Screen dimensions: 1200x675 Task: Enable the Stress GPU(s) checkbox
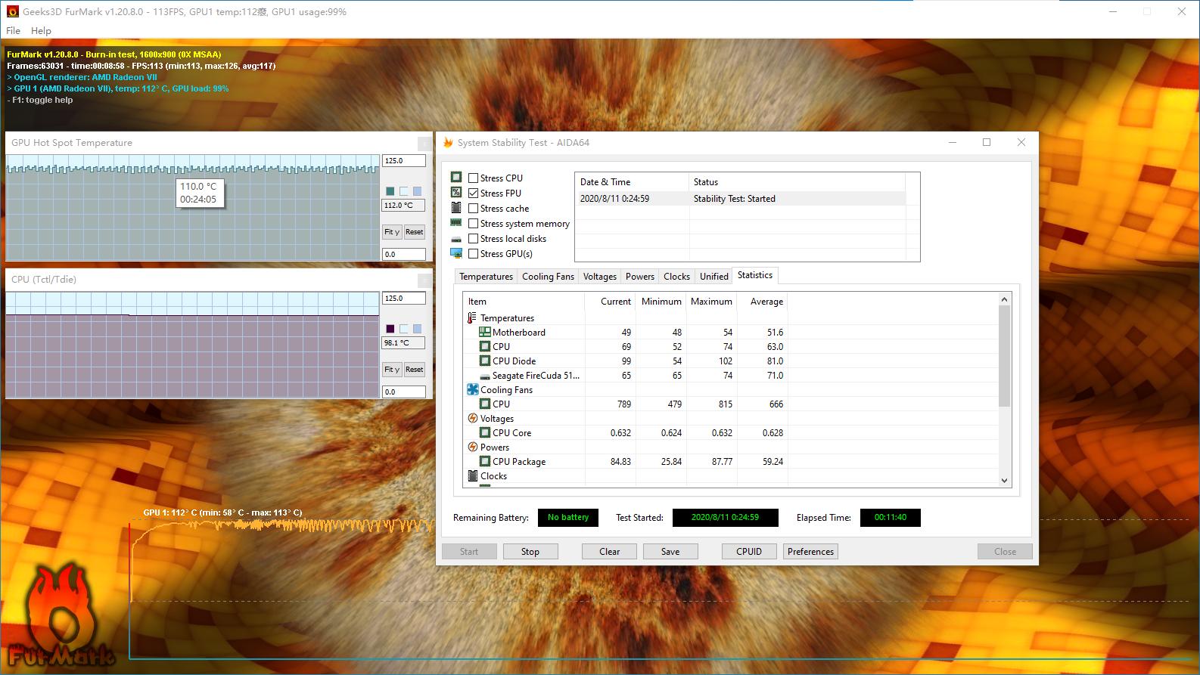pos(473,254)
